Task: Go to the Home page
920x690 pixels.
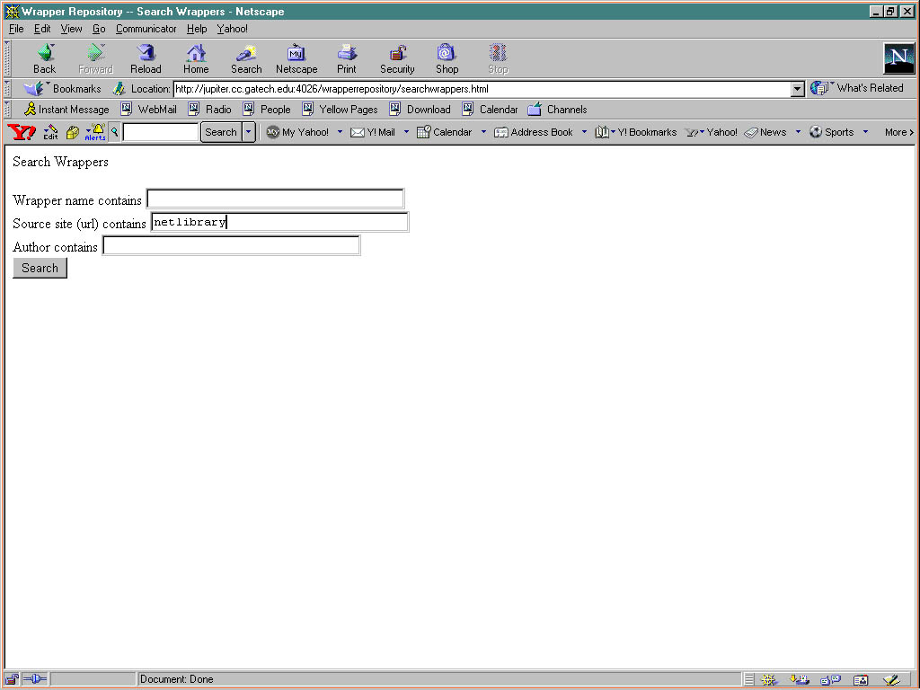Action: tap(196, 58)
